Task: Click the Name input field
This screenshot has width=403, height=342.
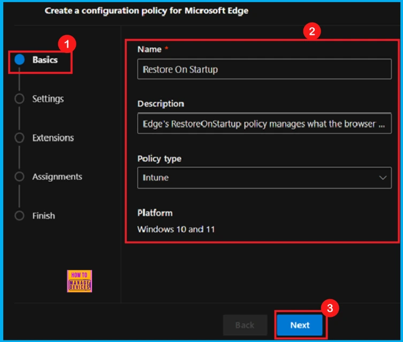Action: [264, 69]
